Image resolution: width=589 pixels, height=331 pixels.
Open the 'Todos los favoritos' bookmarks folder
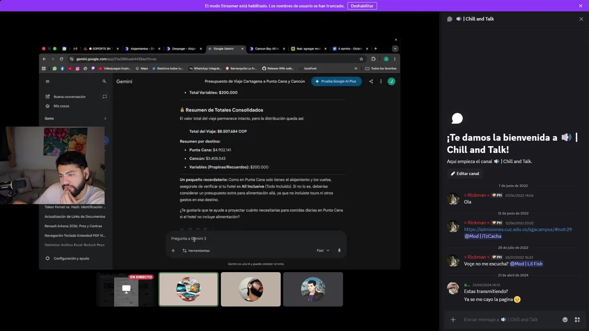381,68
